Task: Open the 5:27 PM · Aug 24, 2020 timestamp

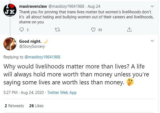Action: [x=23, y=93]
